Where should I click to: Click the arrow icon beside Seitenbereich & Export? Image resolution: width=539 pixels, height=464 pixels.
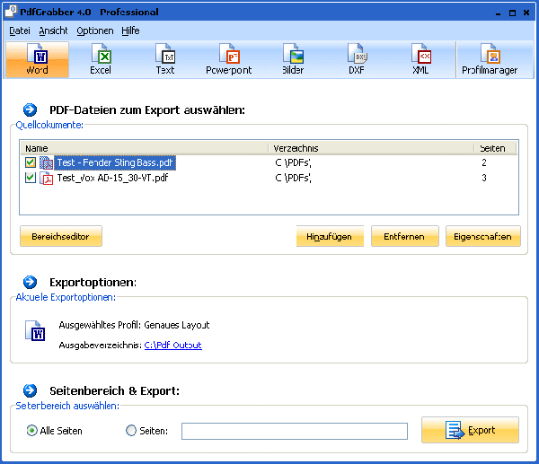click(x=30, y=390)
